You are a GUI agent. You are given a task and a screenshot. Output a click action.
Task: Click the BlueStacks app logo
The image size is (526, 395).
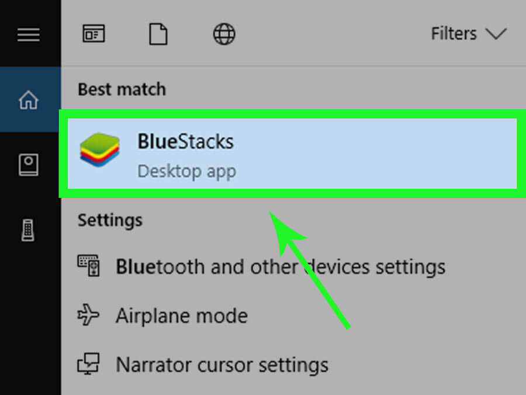coord(99,150)
